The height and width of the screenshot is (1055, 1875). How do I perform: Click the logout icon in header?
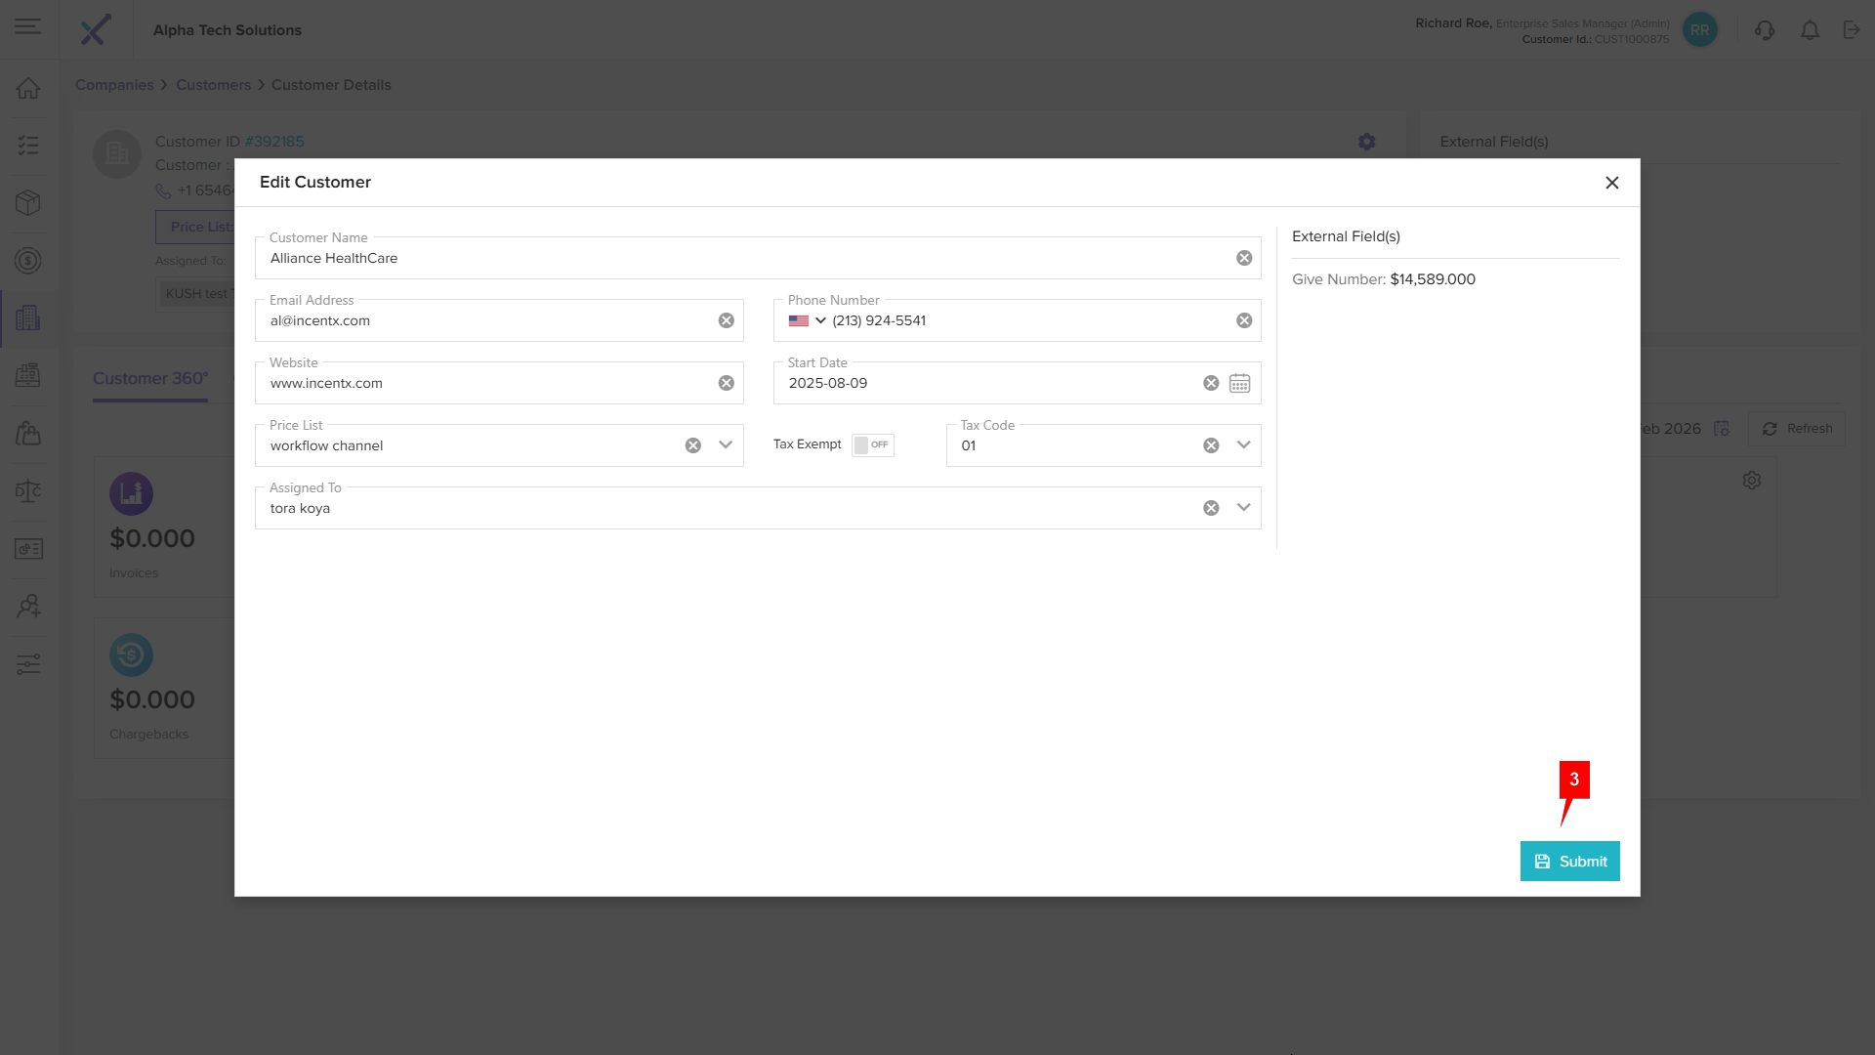pyautogui.click(x=1852, y=30)
